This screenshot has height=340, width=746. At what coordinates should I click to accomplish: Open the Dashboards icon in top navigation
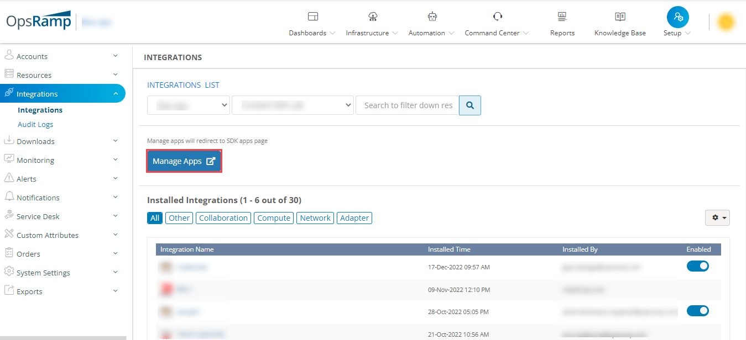coord(311,22)
